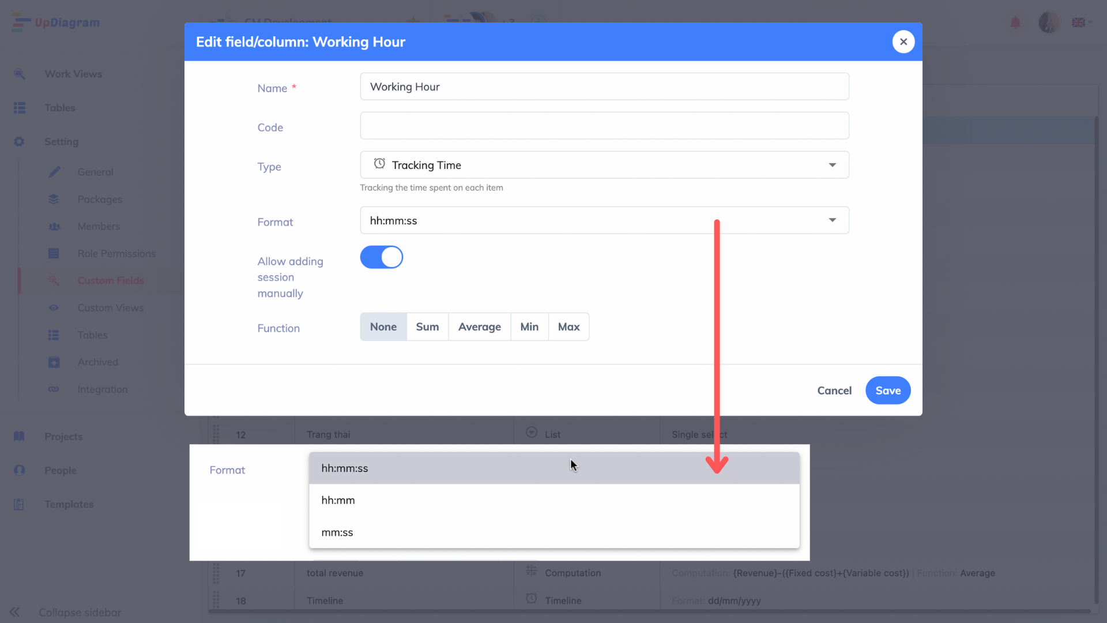Click the Custom Views eye icon

(54, 307)
